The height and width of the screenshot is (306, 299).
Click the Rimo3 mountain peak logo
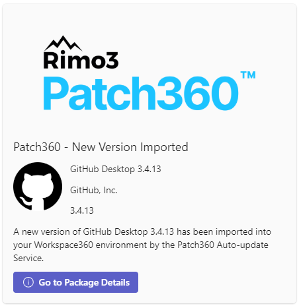click(64, 44)
